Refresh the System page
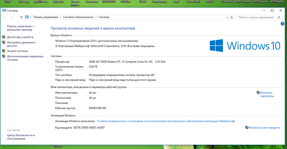Viewport: 287px width, 149px height. tap(231, 17)
